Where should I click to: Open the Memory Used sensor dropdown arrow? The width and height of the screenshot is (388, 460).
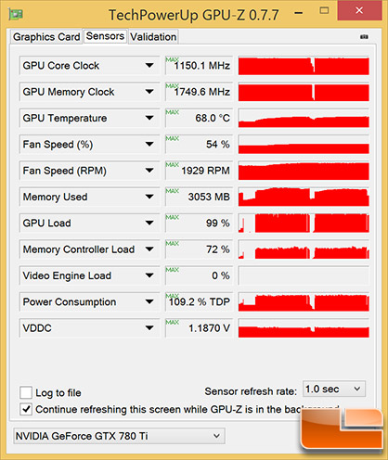coord(149,197)
